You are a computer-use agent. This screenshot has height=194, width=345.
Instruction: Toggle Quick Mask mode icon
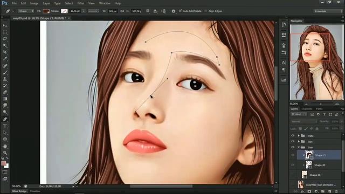click(5, 172)
